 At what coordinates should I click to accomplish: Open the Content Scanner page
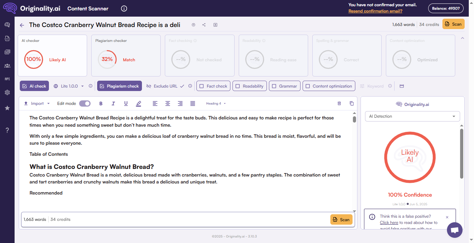coord(88,9)
